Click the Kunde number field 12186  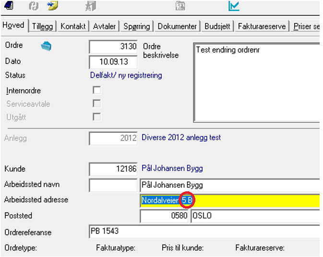tap(113, 169)
